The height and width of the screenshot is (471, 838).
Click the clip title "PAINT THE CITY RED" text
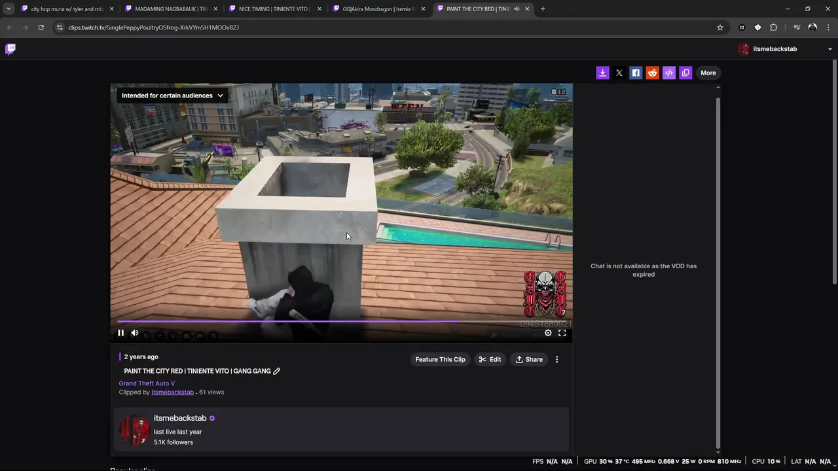click(x=197, y=371)
